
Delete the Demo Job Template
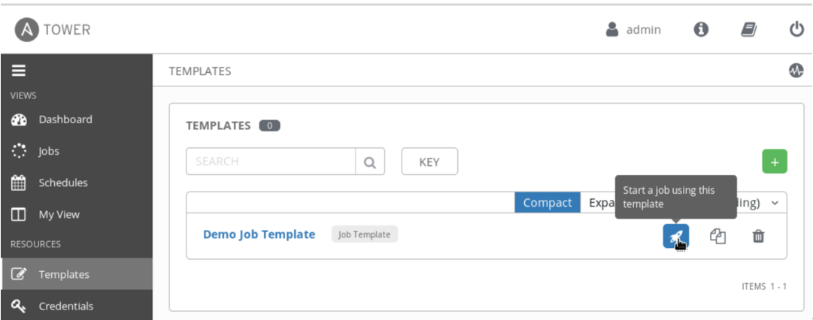point(758,236)
